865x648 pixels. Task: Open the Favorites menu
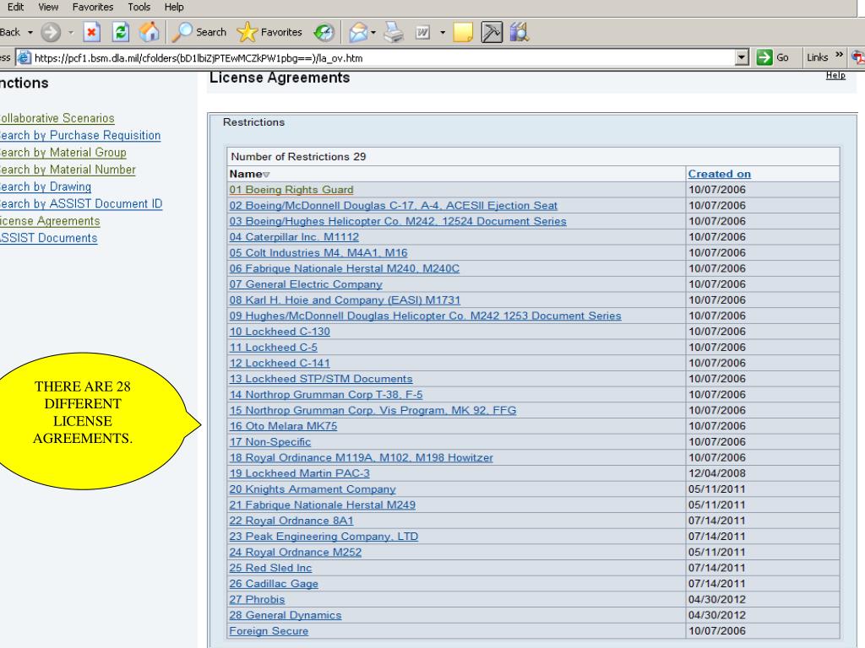click(93, 7)
